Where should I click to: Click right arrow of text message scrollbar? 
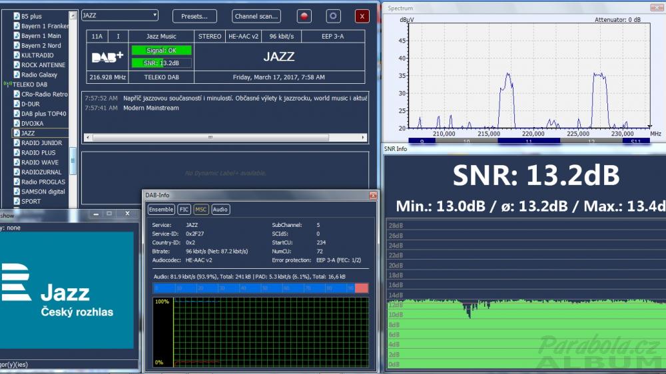pos(363,138)
